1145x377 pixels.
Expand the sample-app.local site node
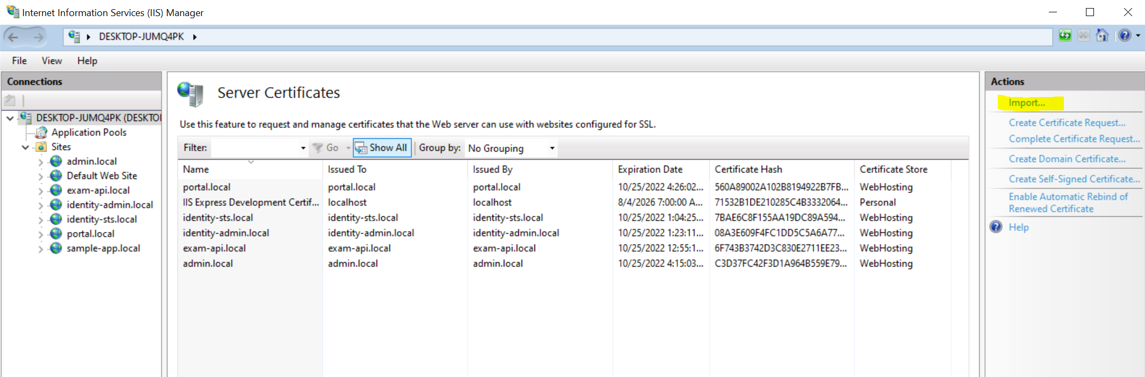[41, 249]
